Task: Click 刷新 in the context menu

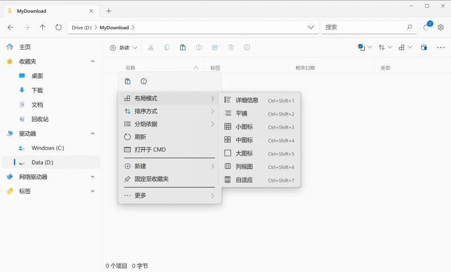Action: coord(170,137)
